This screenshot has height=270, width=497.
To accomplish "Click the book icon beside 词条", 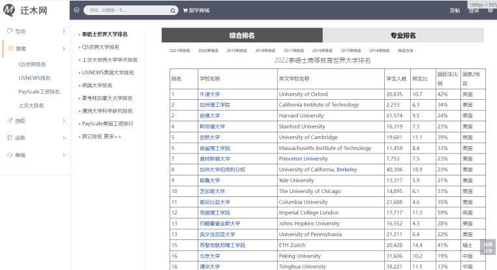I will [10, 138].
